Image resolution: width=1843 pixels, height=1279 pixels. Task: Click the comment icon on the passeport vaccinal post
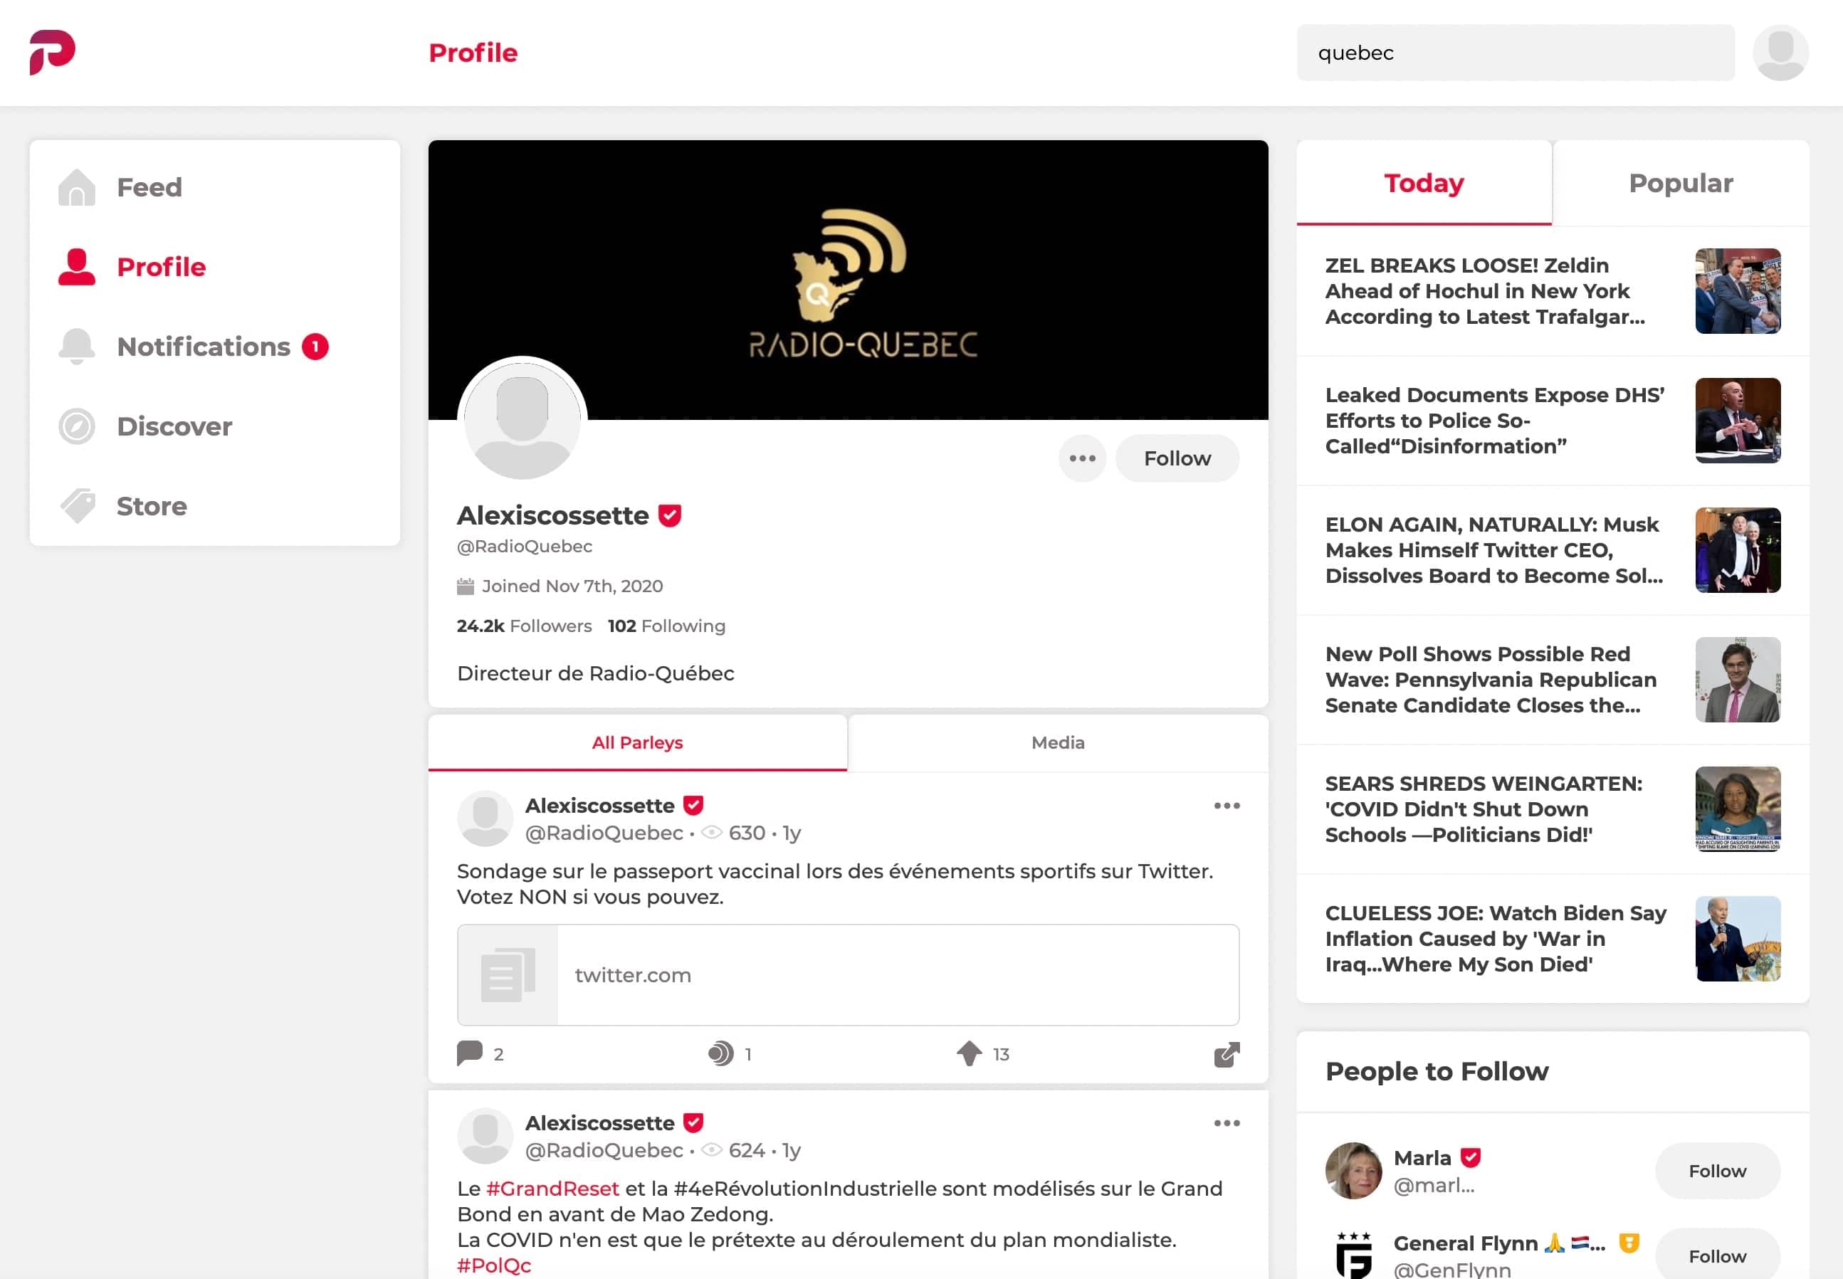470,1054
